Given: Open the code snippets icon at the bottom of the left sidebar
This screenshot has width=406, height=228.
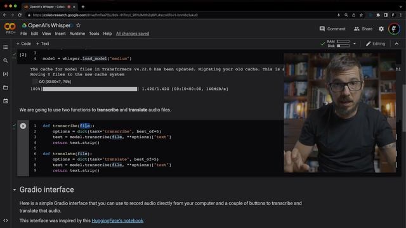Looking at the screenshot, I should 6,220.
